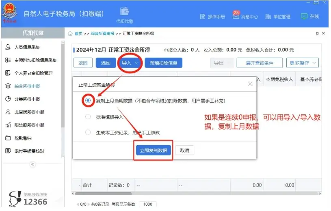The width and height of the screenshot is (331, 211).
Task: Expand the 展开查询条件 panel
Action: [260, 63]
